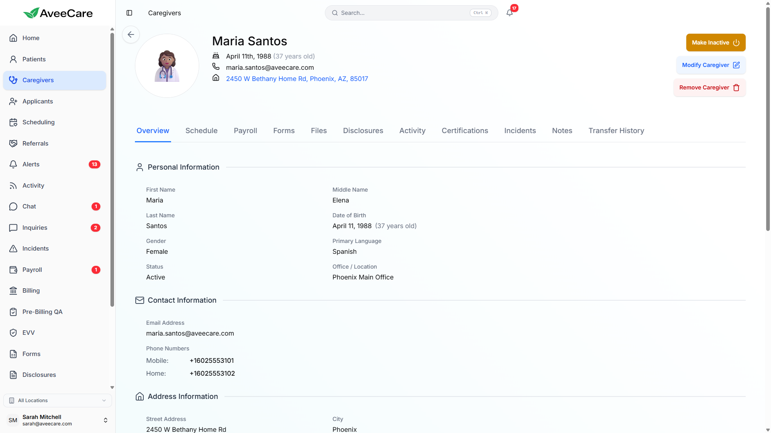Open the Bethany Home Rd address link
Screen dimensions: 771x433
point(297,79)
